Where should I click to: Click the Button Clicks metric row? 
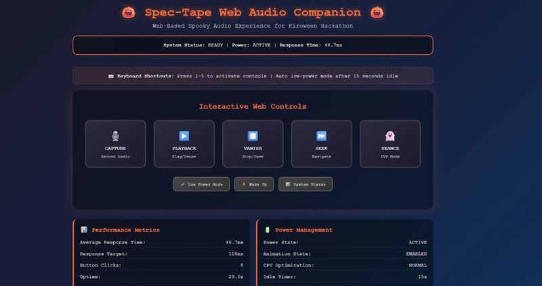coord(161,266)
